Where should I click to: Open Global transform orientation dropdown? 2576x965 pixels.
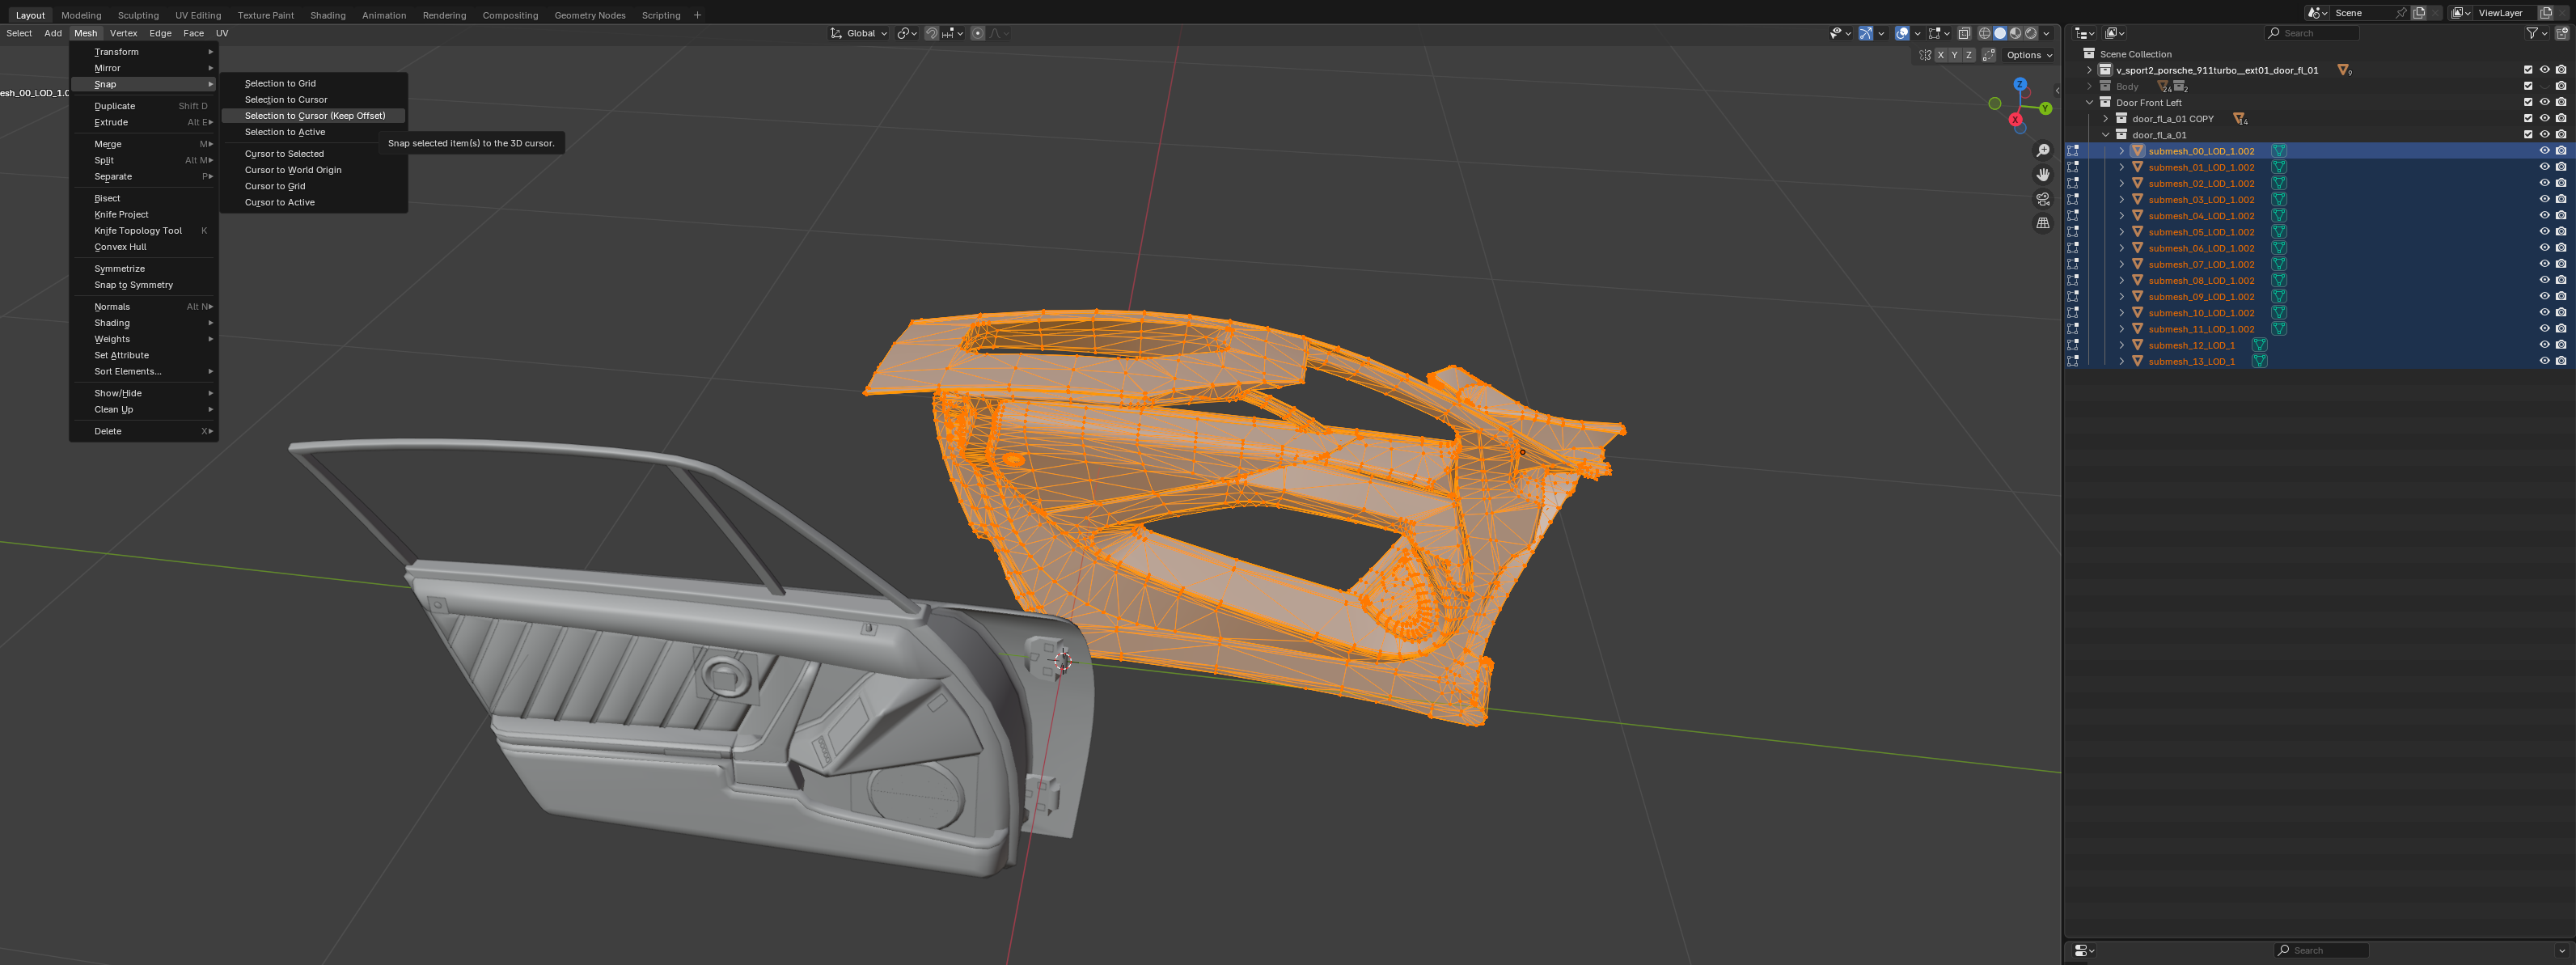coord(859,33)
